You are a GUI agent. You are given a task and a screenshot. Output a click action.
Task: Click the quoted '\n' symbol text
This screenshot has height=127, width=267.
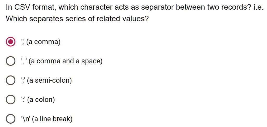(26, 119)
